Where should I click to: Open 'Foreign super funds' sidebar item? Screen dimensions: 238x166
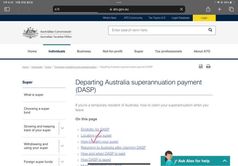pyautogui.click(x=38, y=162)
